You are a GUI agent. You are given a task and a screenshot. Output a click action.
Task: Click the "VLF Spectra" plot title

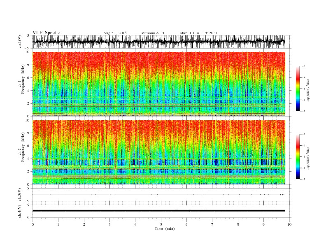47,33
